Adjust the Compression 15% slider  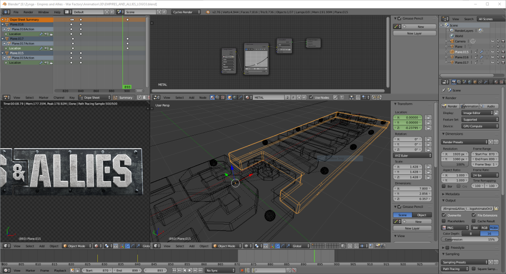[x=470, y=239]
